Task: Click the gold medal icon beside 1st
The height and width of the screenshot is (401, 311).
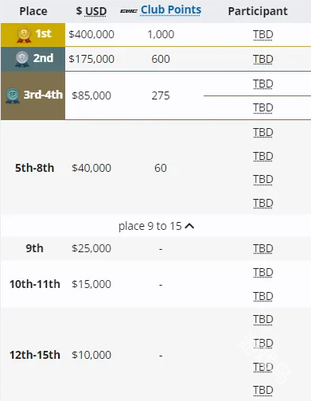Action: 24,35
